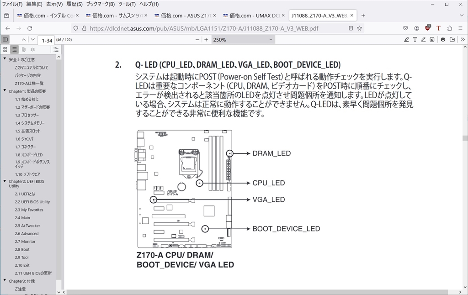This screenshot has height=295, width=468.
Task: Close the 価格.com インテル tab
Action: (77, 15)
